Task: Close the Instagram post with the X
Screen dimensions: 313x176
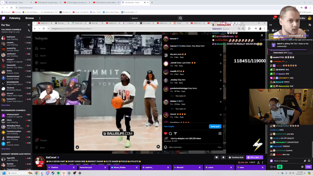Action: click(262, 35)
